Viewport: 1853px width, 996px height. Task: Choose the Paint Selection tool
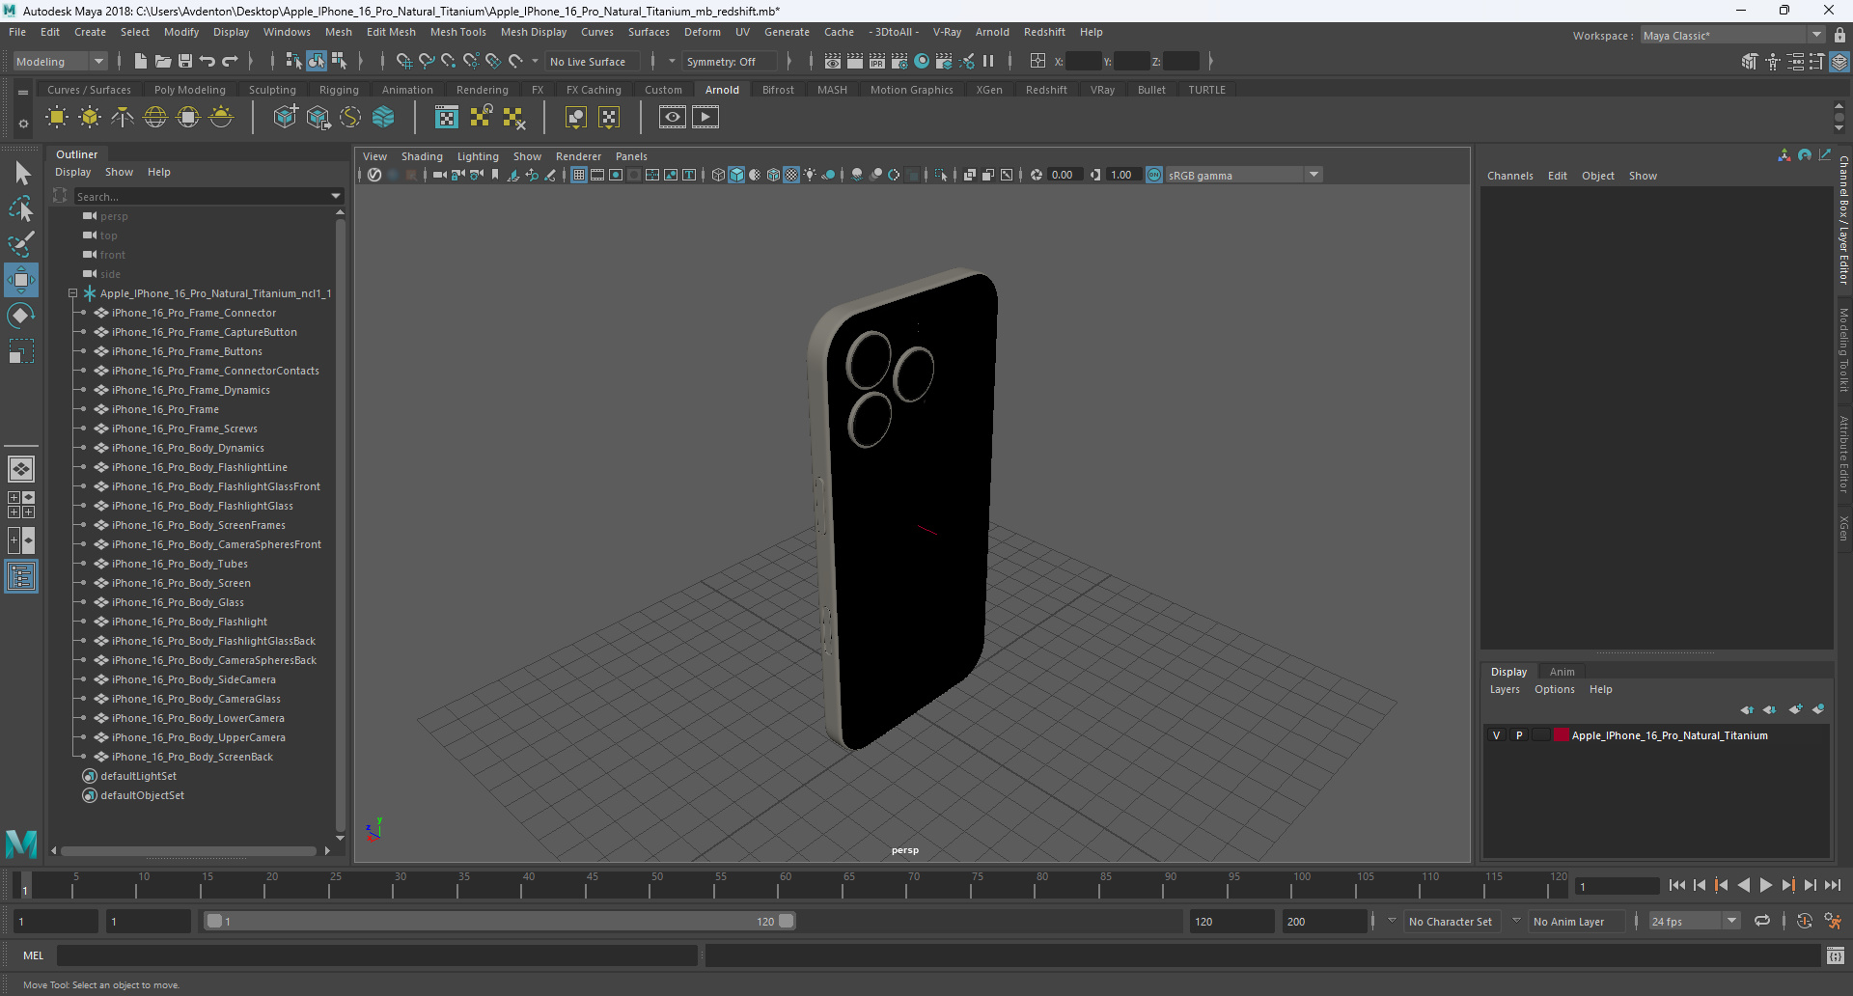[21, 243]
